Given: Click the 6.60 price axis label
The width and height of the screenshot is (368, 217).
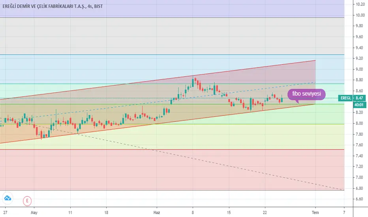Looking at the screenshot, I should [x=360, y=199].
